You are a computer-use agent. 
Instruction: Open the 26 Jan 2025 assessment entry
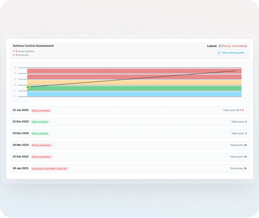pos(129,168)
